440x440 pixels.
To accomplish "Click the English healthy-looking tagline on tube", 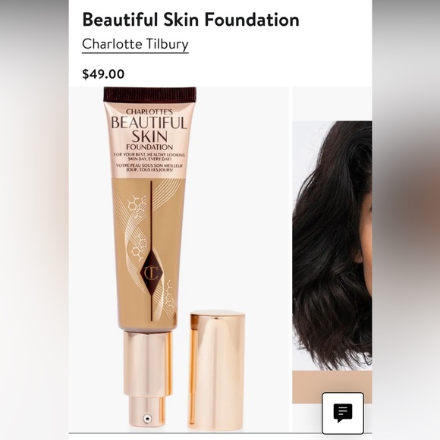I will (149, 157).
